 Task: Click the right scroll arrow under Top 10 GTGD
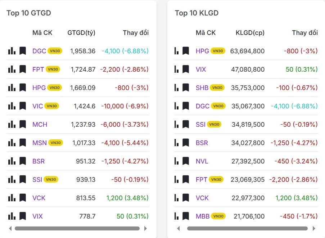pyautogui.click(x=146, y=228)
